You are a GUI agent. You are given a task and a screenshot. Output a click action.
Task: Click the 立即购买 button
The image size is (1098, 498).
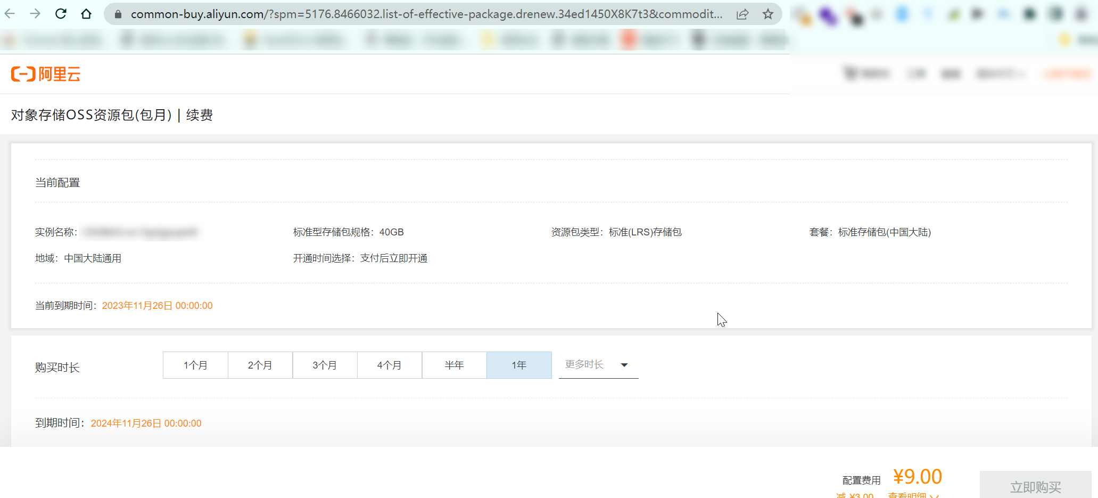pos(1035,486)
